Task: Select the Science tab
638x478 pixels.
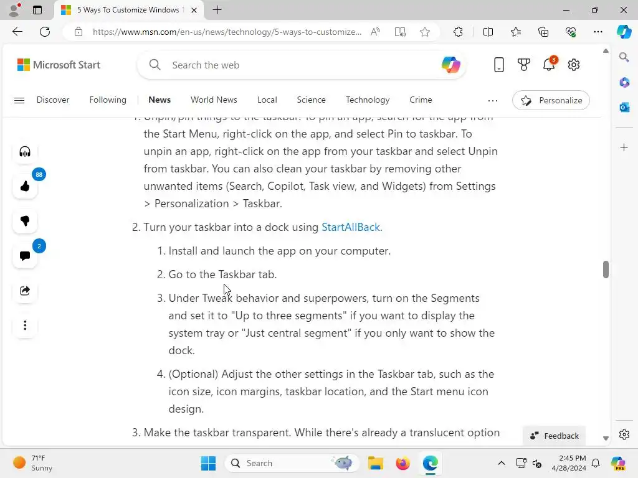Action: (311, 100)
